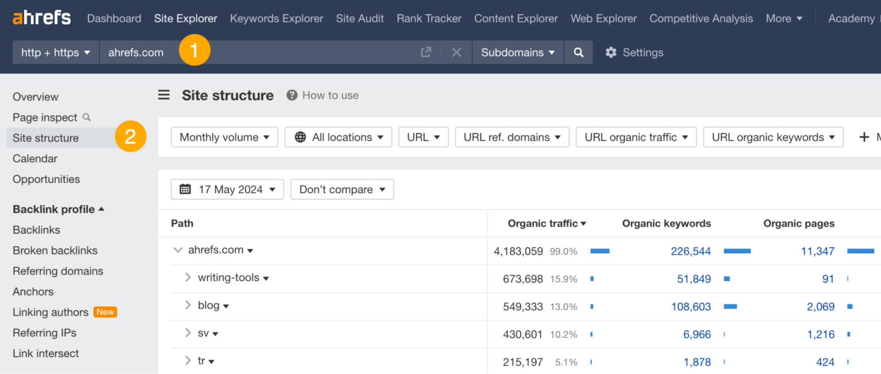This screenshot has width=881, height=374.
Task: Click the search magnifier button
Action: click(578, 52)
